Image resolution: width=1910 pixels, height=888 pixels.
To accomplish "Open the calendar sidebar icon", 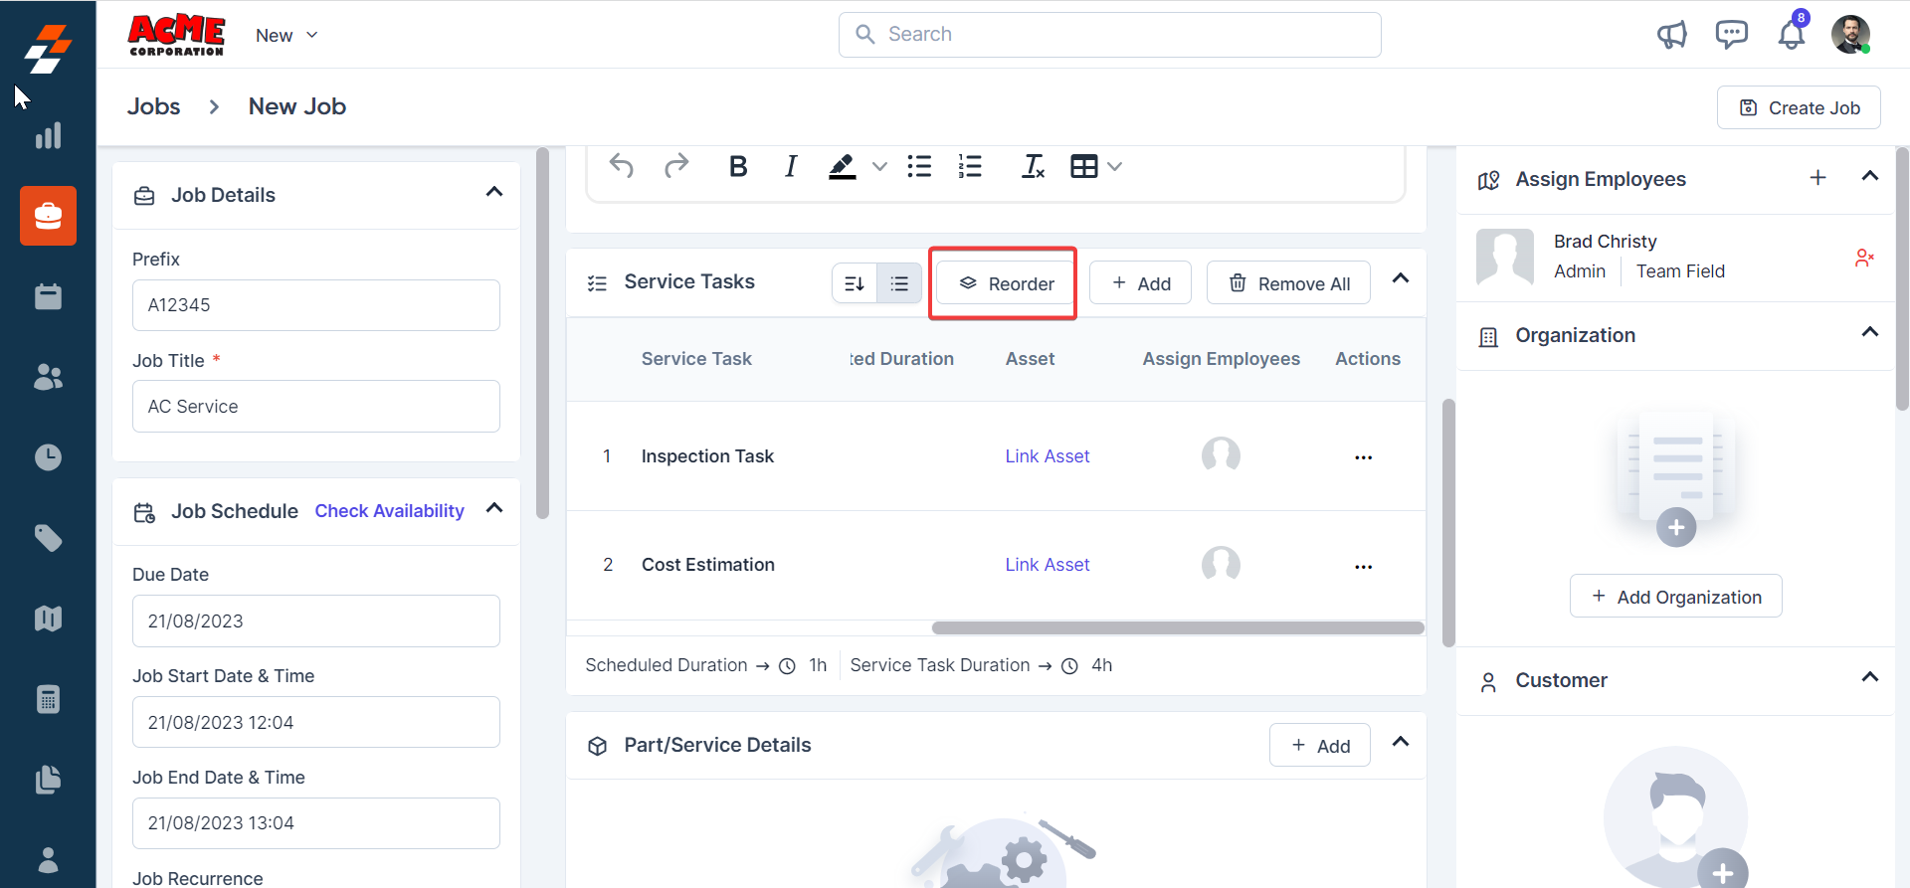I will point(48,296).
